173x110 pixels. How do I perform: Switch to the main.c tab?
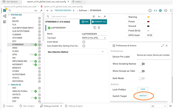pos(77,2)
